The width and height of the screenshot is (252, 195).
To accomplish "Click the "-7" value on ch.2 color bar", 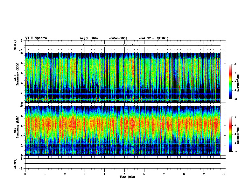I will (x=235, y=126).
